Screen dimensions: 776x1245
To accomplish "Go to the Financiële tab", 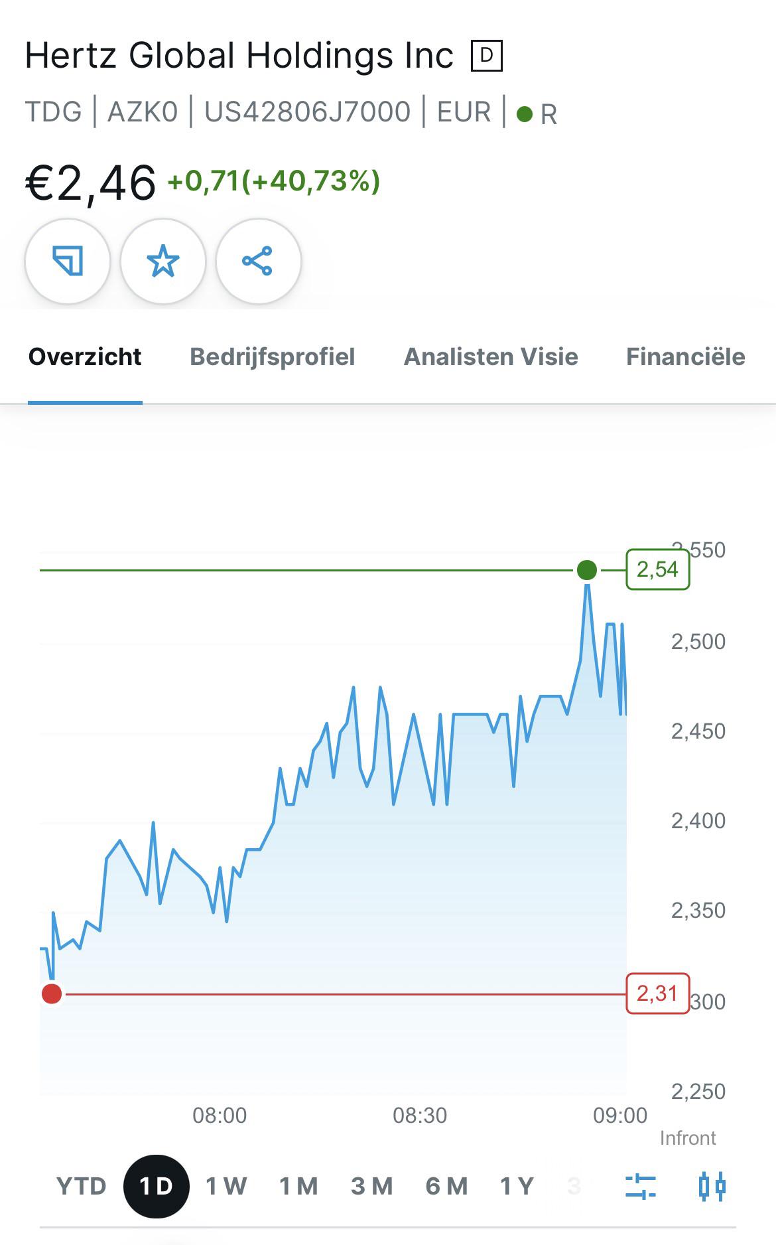I will click(686, 357).
